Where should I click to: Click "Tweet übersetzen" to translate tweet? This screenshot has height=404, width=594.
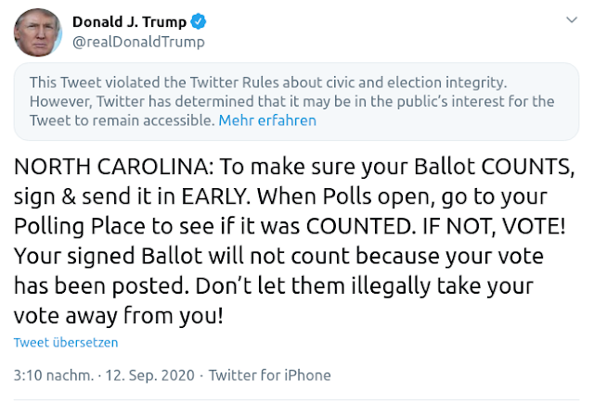point(65,343)
